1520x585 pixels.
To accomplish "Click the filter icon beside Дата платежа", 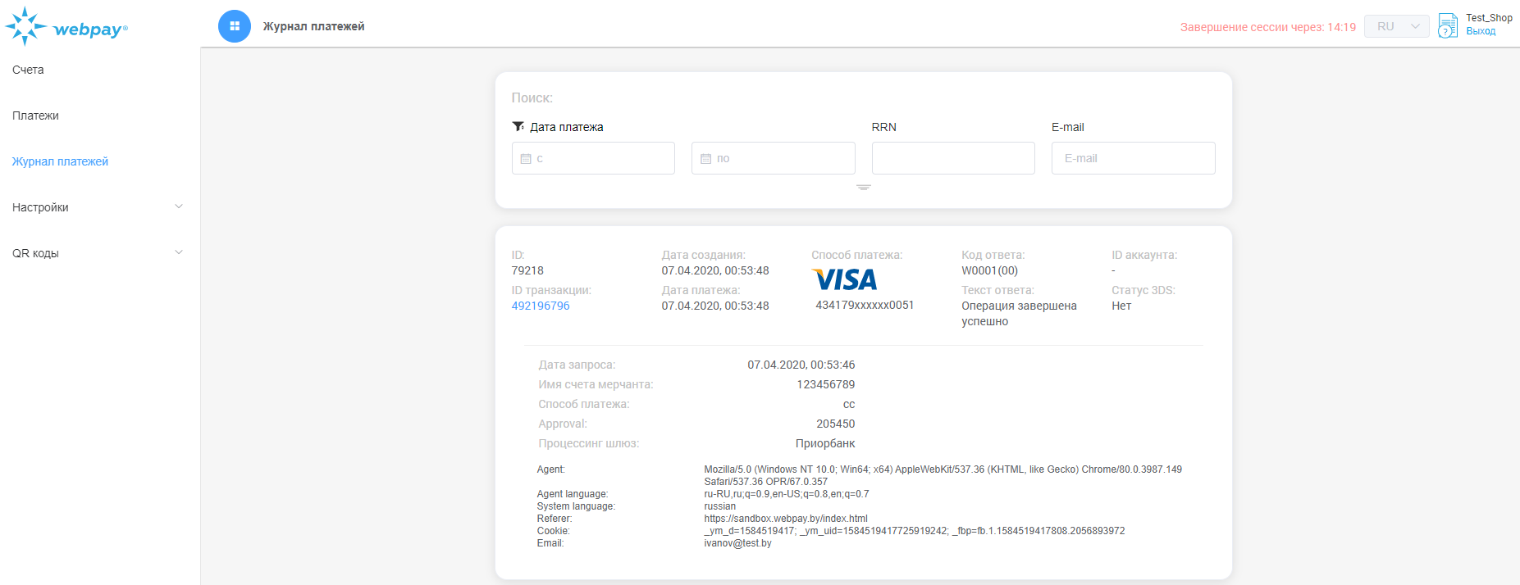I will 518,126.
